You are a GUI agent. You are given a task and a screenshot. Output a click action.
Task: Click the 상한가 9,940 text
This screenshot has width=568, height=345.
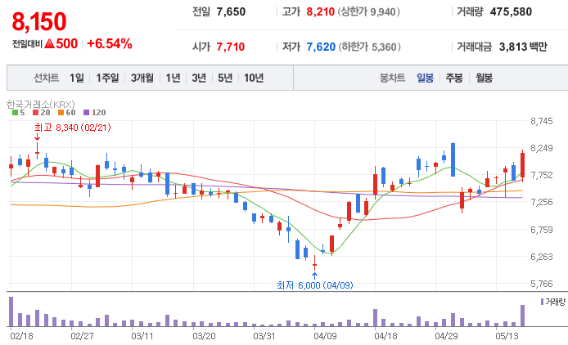click(x=369, y=12)
